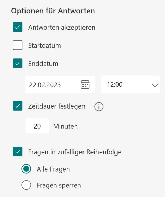The height and width of the screenshot is (197, 165).
Task: Uncheck Fragen in zufälliger Reihenfolge
Action: (18, 152)
